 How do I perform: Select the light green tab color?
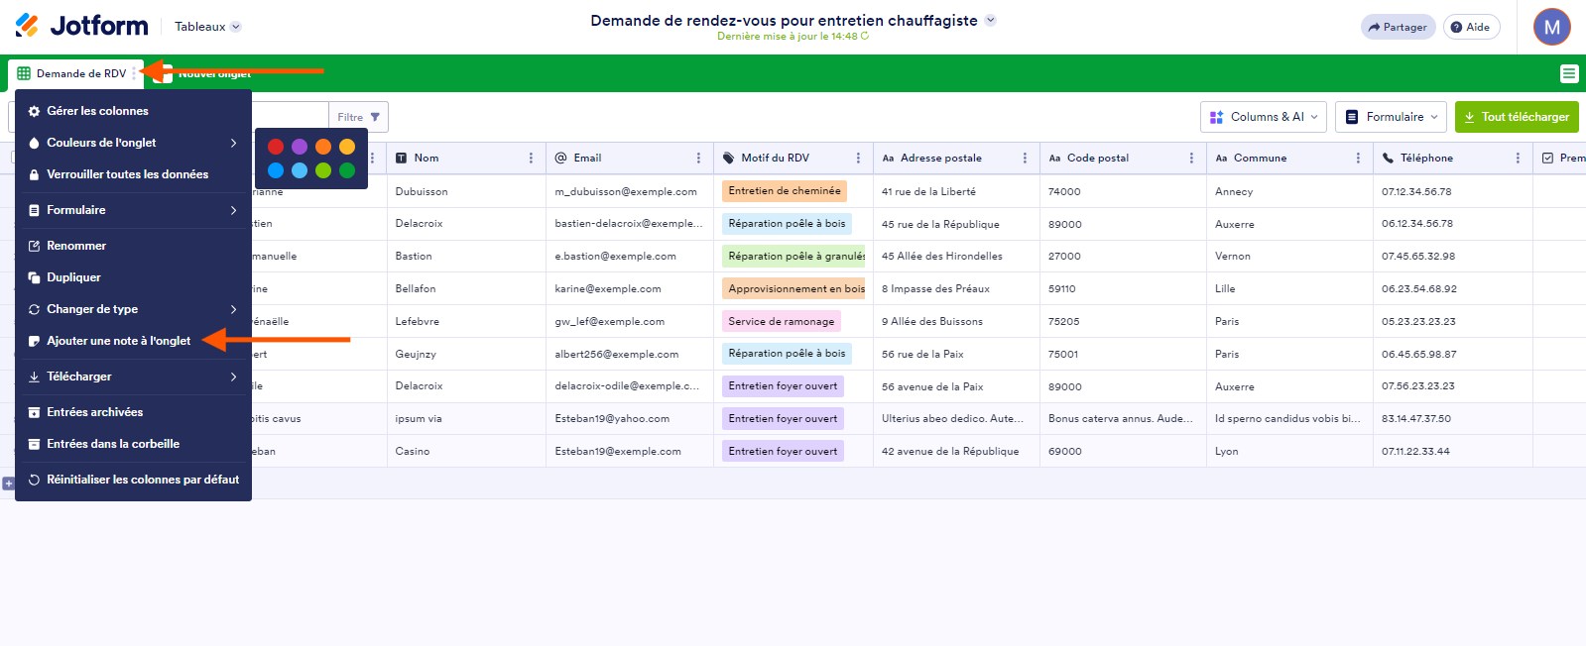pyautogui.click(x=323, y=170)
